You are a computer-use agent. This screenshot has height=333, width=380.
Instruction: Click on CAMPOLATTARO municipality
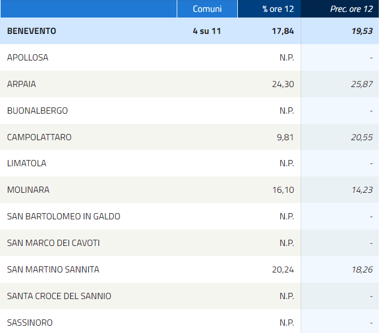39,137
